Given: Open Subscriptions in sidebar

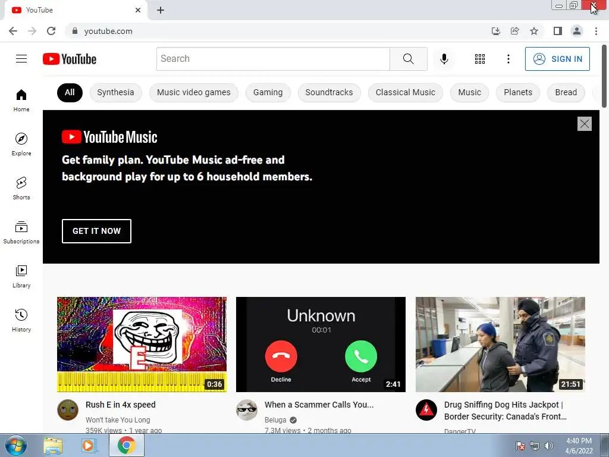Looking at the screenshot, I should (21, 233).
